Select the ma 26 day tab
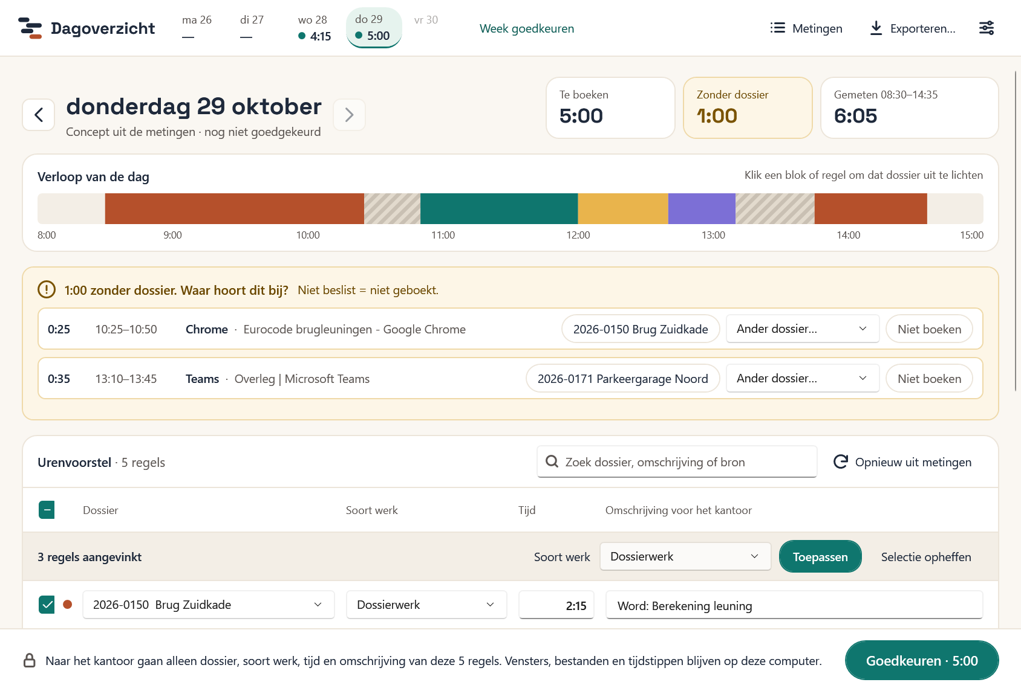1021x691 pixels. tap(197, 28)
